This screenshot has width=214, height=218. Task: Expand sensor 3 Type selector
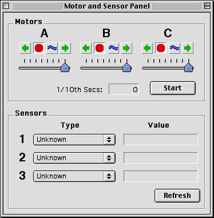(74, 176)
